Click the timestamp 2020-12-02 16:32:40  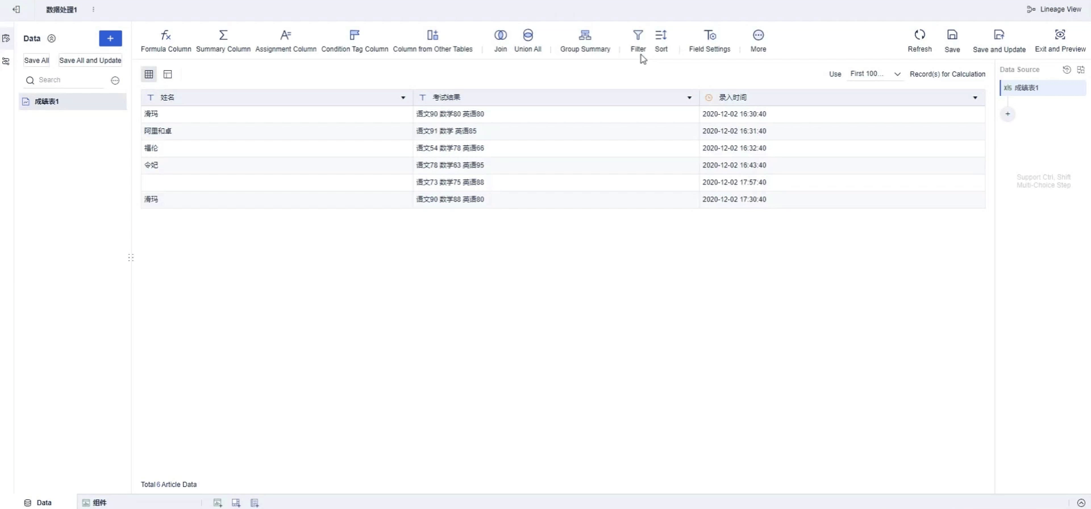[x=734, y=148]
